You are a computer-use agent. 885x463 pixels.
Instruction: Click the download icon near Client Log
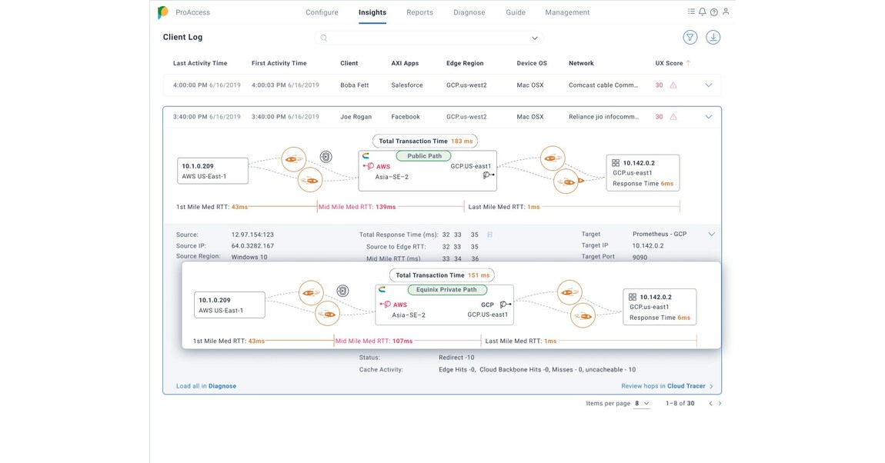pyautogui.click(x=713, y=37)
